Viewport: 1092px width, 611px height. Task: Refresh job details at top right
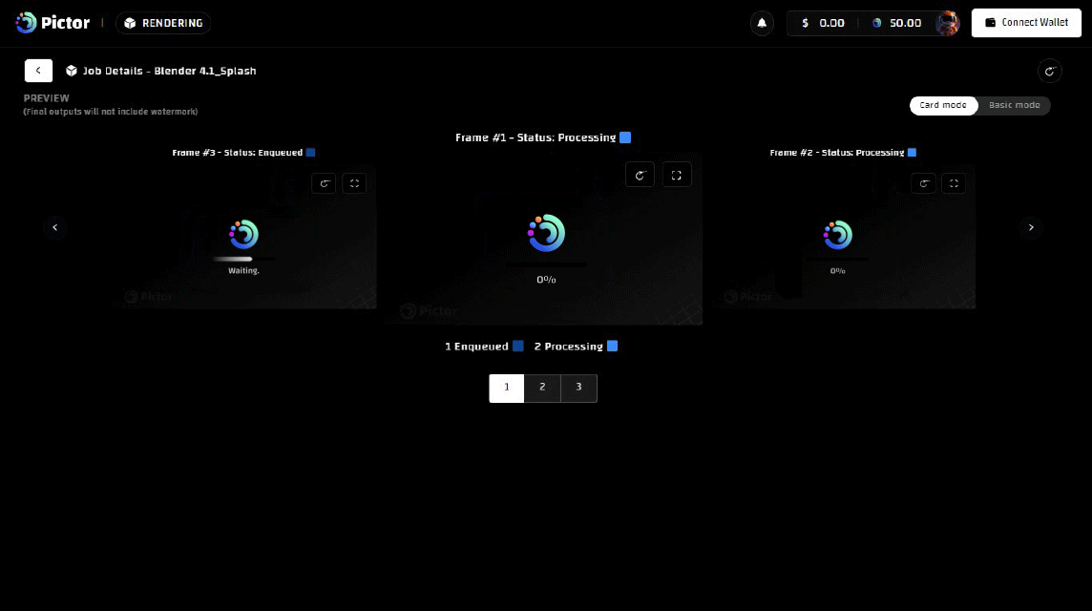[1049, 71]
